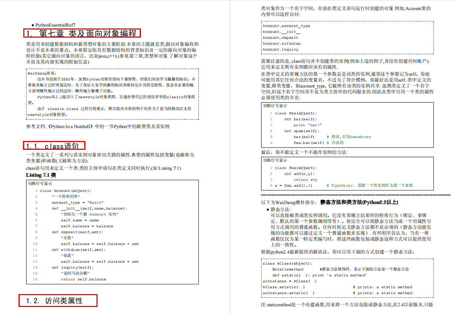Click the code line "def bar(self):"
This screenshot has height=314, width=456.
(300, 119)
